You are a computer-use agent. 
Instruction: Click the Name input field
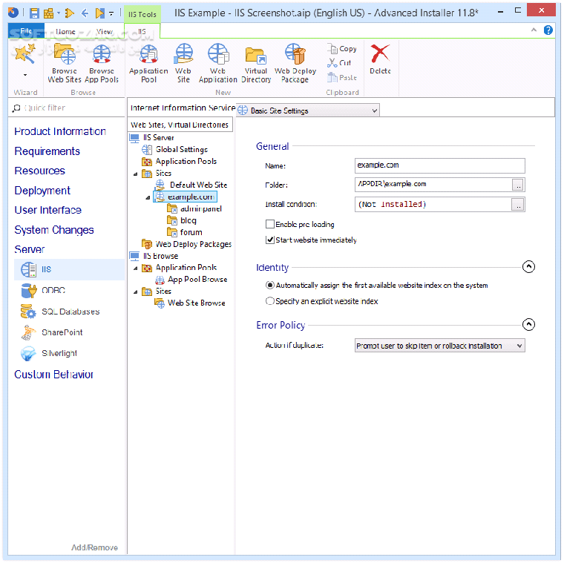439,165
